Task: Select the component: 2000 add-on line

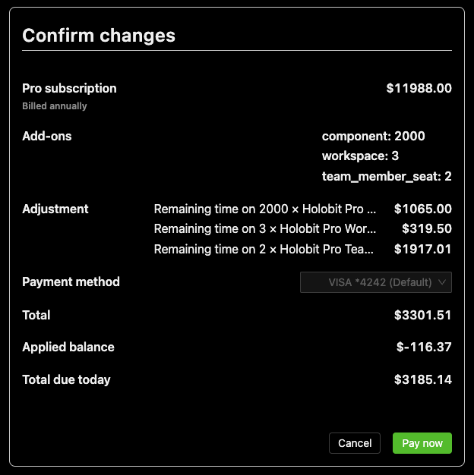Action: (x=373, y=137)
